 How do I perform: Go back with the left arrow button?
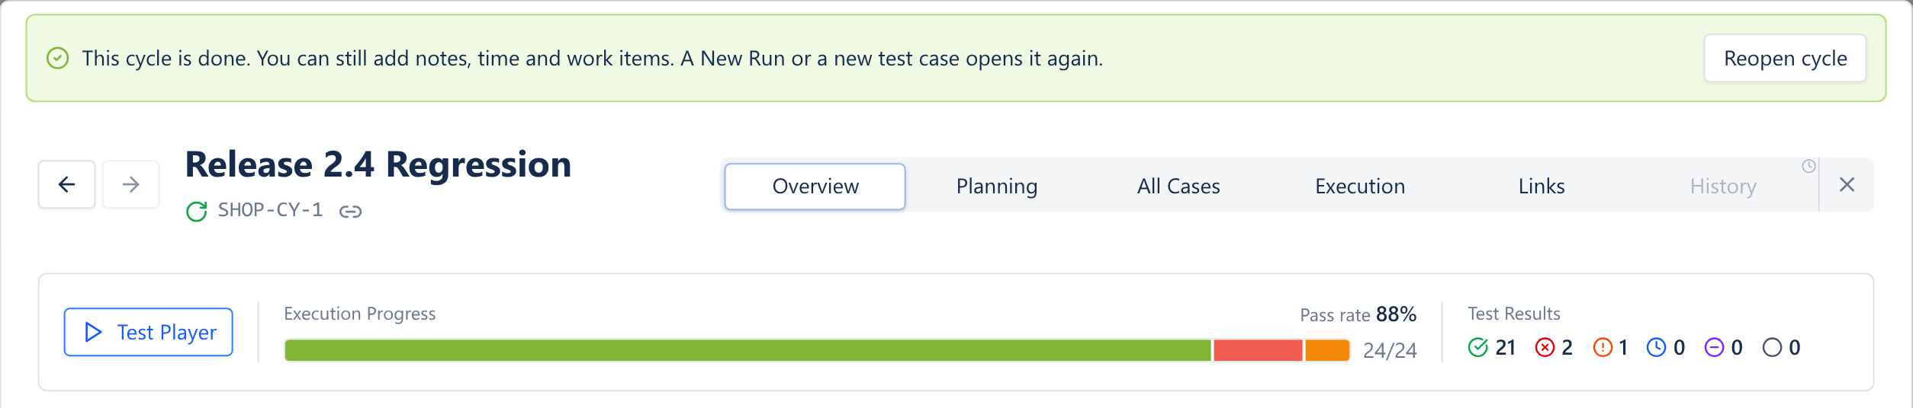pyautogui.click(x=67, y=184)
